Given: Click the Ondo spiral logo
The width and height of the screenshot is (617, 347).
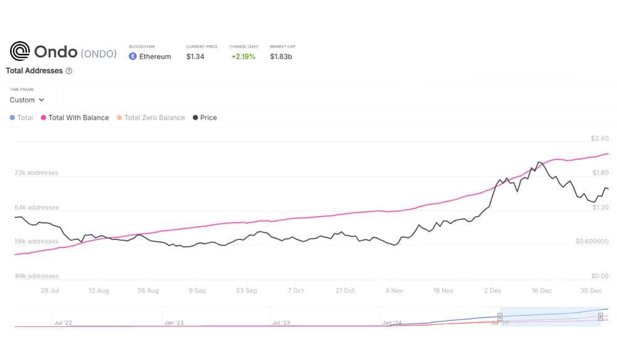Looking at the screenshot, I should tap(19, 51).
